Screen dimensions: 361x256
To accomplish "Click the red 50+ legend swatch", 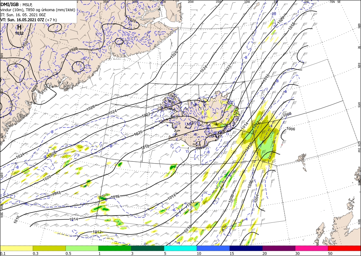I will point(344,248).
